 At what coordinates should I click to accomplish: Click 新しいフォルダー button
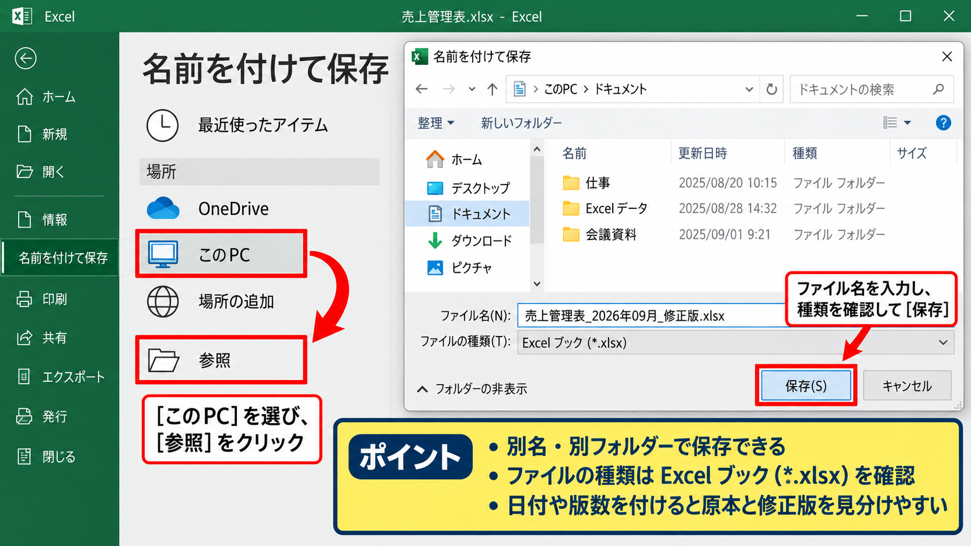521,123
